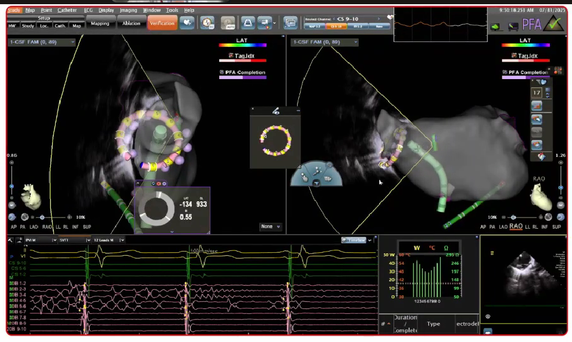Adjust the left map transparency slider
572x342 pixels.
coord(41,217)
